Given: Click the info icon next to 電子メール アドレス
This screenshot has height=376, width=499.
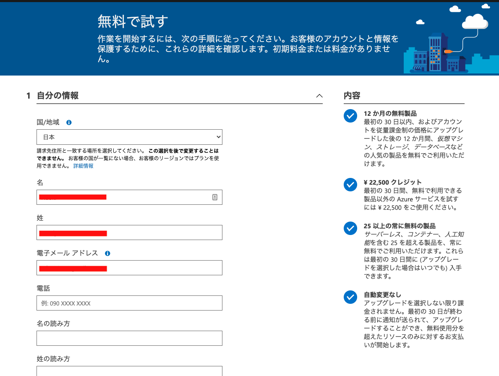Looking at the screenshot, I should [x=108, y=253].
